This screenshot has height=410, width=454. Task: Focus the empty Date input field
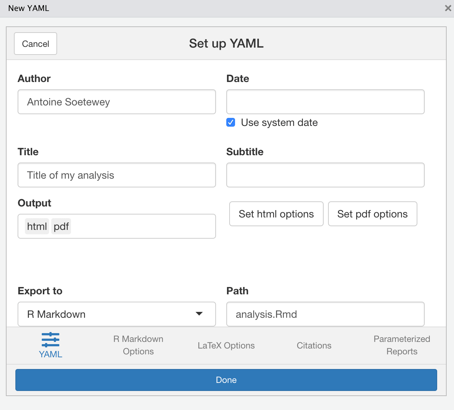pyautogui.click(x=325, y=102)
